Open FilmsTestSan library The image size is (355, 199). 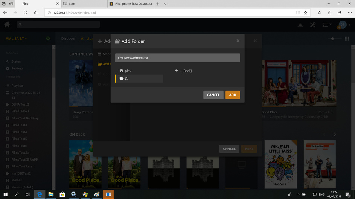(x=21, y=152)
